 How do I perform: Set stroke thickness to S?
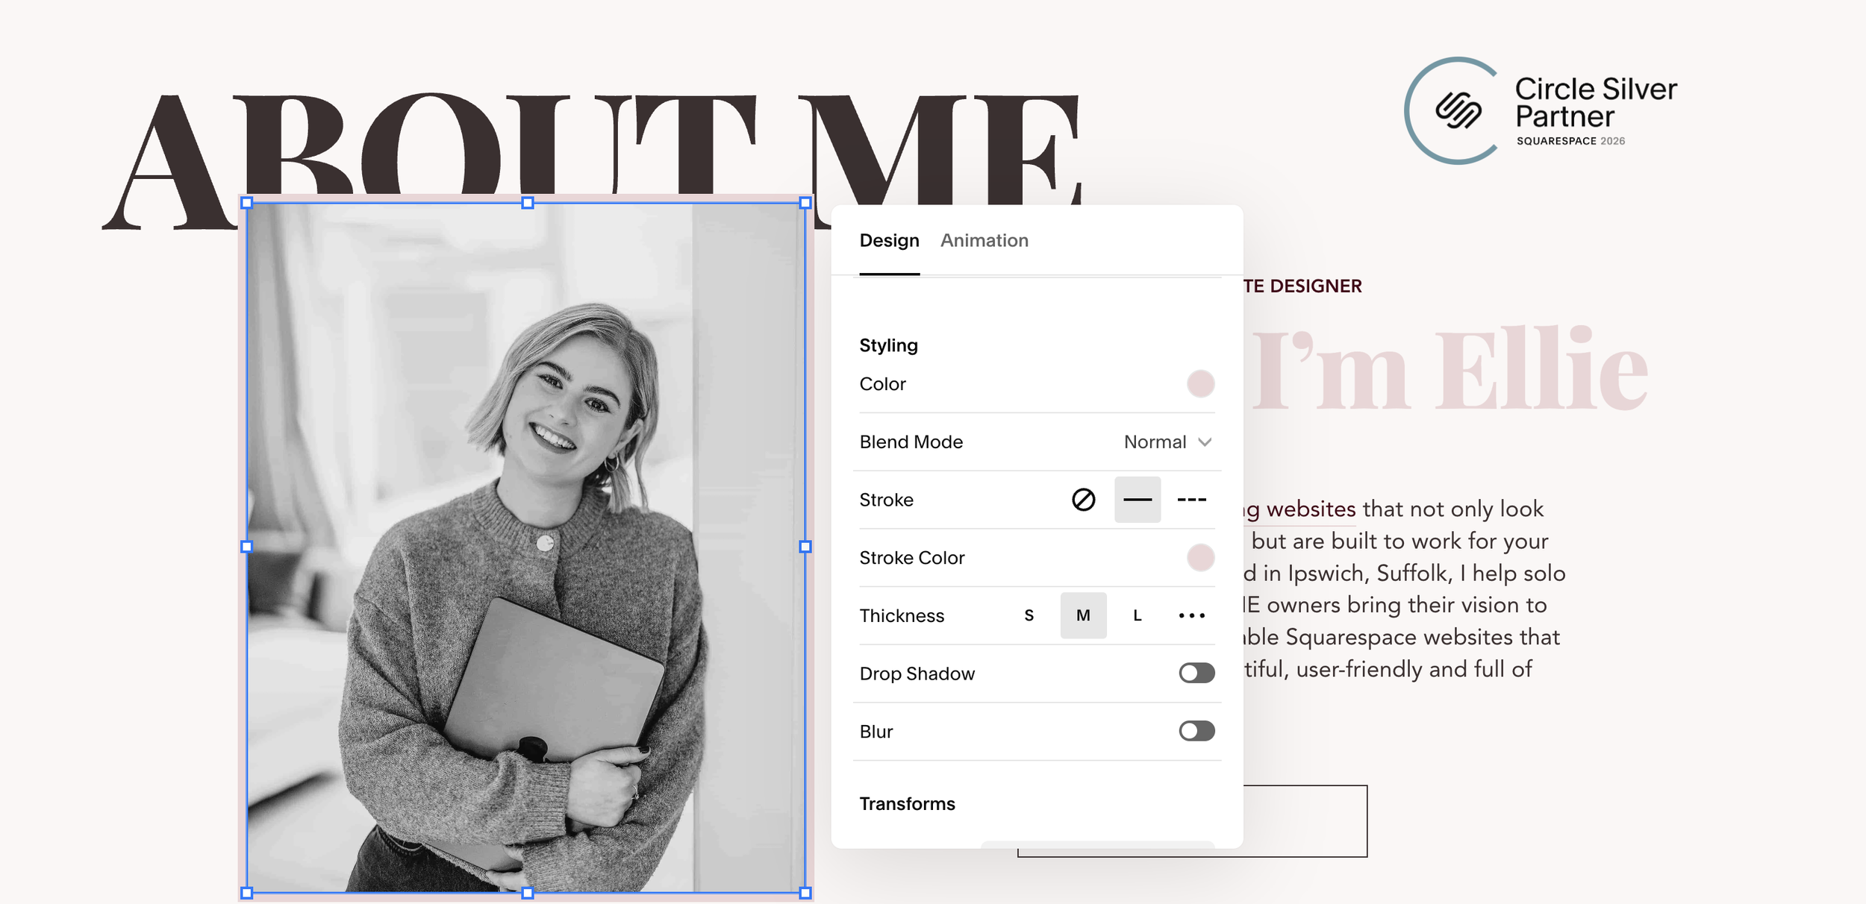(x=1029, y=615)
